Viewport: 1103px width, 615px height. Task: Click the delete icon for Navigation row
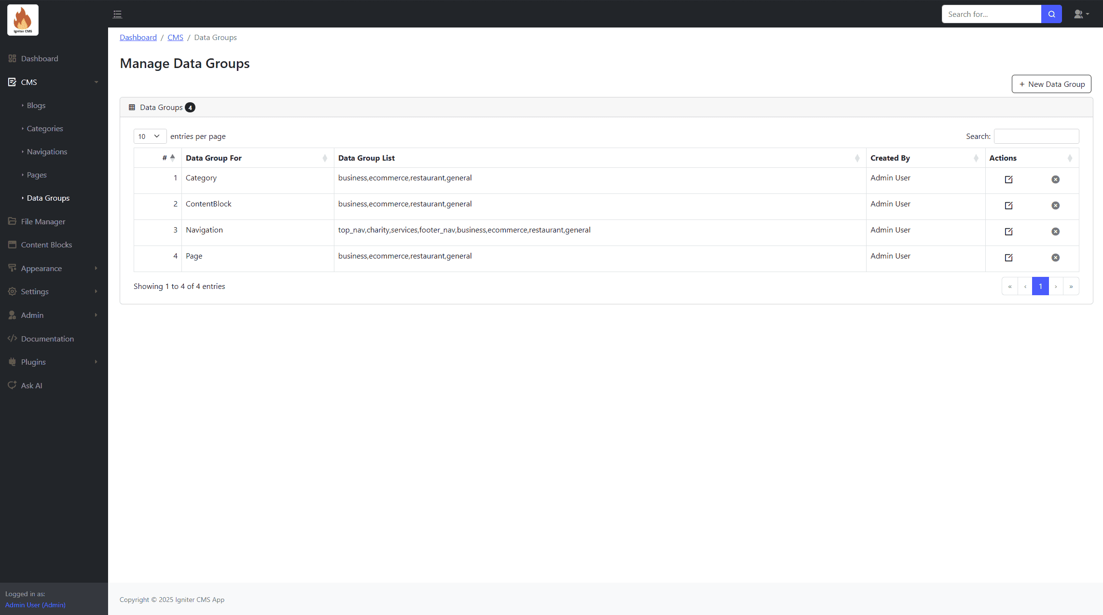1055,232
